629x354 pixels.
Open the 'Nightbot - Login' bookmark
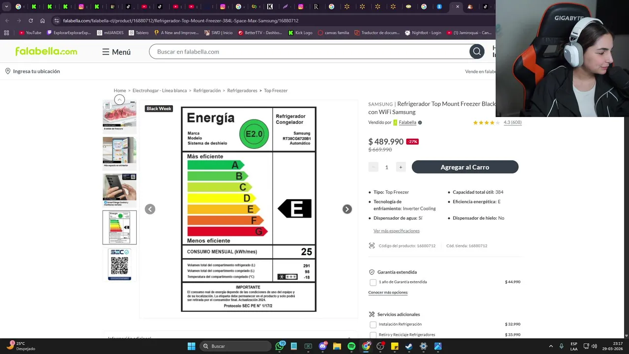pyautogui.click(x=423, y=33)
